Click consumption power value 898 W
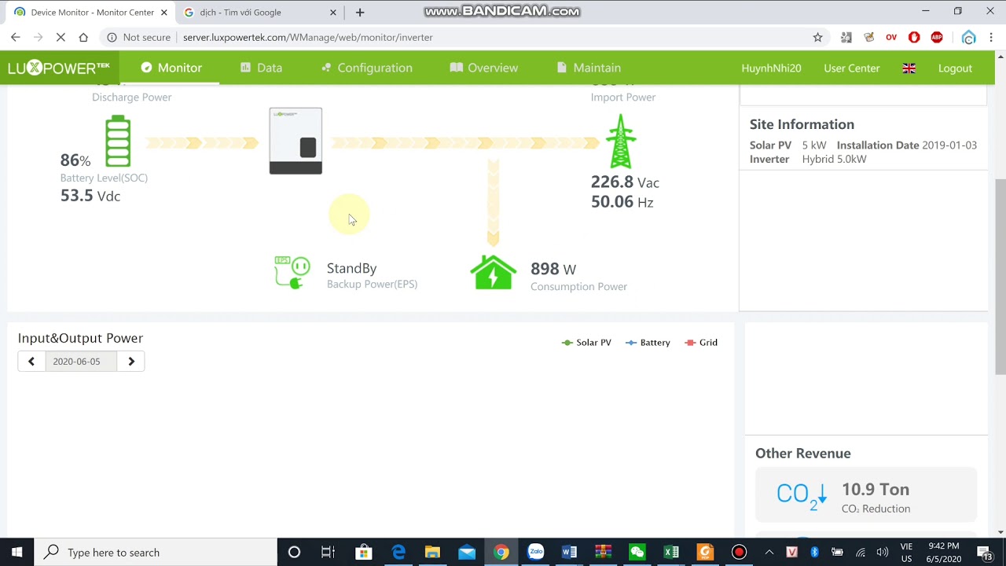Viewport: 1006px width, 566px height. click(553, 269)
